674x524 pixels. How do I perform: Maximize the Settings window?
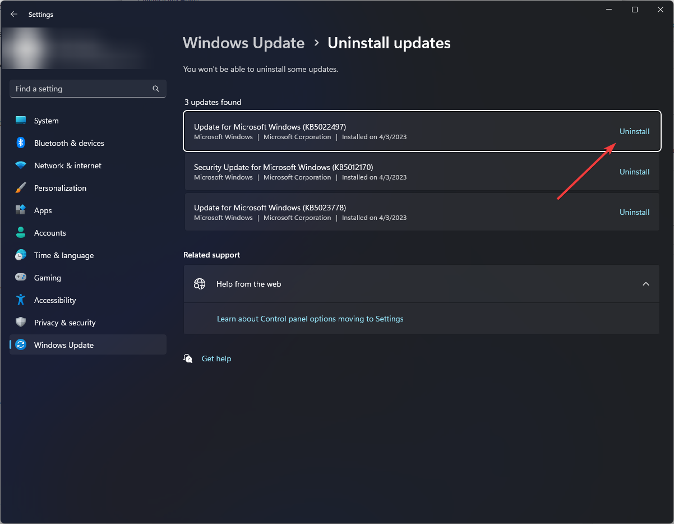pos(635,10)
